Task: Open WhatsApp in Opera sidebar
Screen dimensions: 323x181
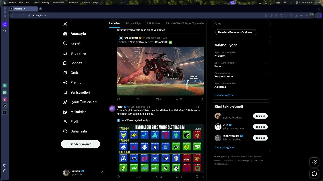Action: pos(5,93)
